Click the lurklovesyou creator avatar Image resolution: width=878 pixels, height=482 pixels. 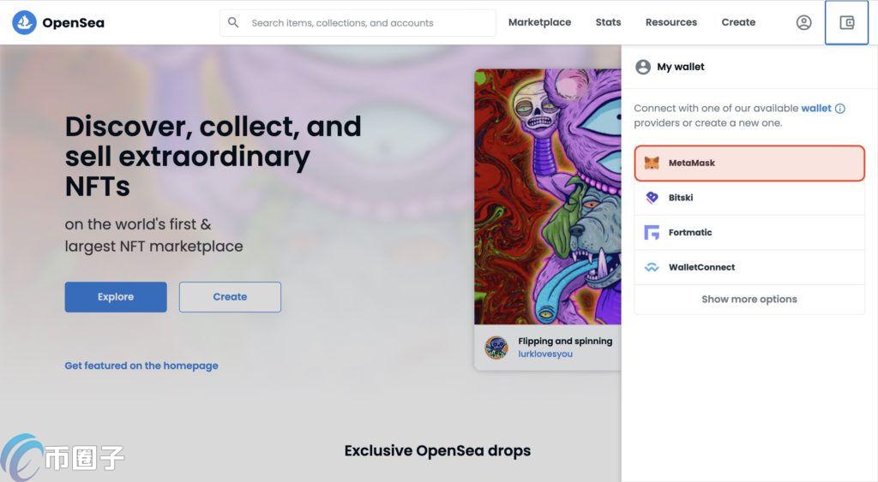click(496, 348)
